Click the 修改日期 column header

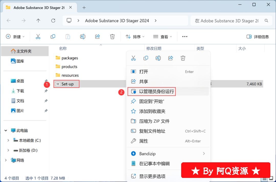[154, 49]
